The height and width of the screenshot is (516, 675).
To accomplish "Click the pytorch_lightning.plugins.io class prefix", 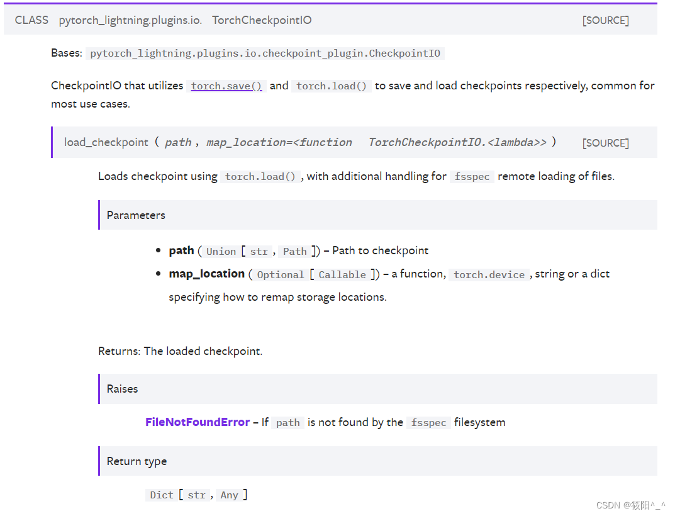I will pos(130,20).
